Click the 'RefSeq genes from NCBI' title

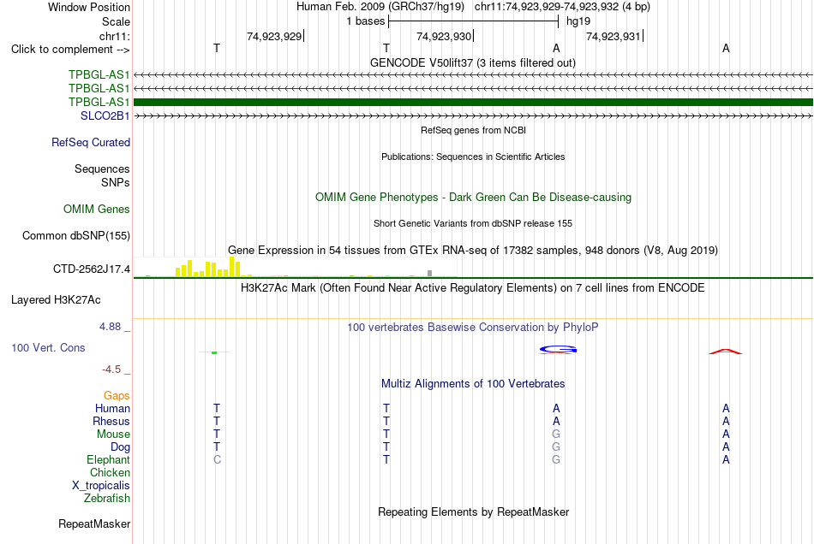click(x=474, y=130)
